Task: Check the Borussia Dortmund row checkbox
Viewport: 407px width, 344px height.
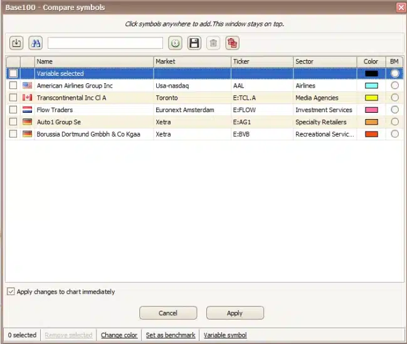Action: [13, 134]
